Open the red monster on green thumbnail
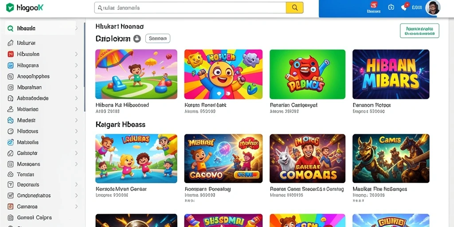 [308, 74]
